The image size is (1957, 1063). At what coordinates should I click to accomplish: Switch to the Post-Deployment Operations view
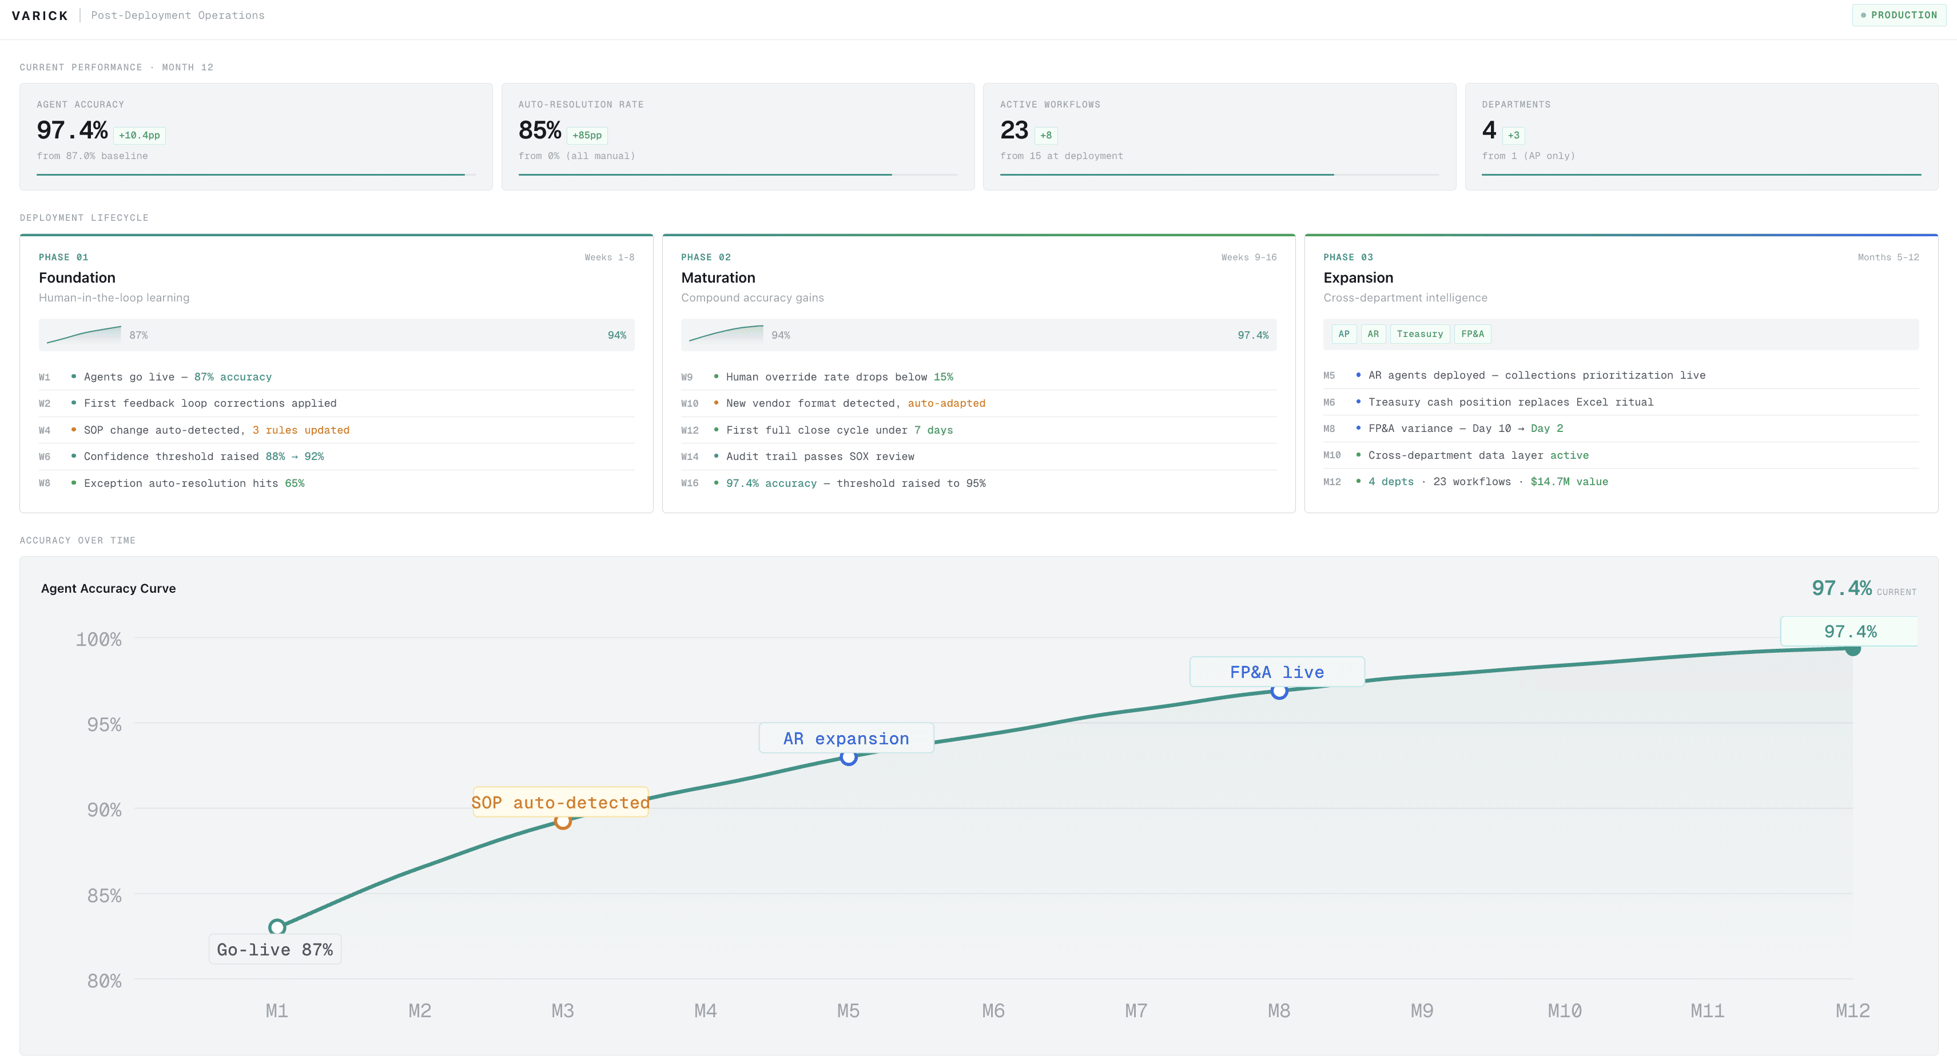(177, 15)
